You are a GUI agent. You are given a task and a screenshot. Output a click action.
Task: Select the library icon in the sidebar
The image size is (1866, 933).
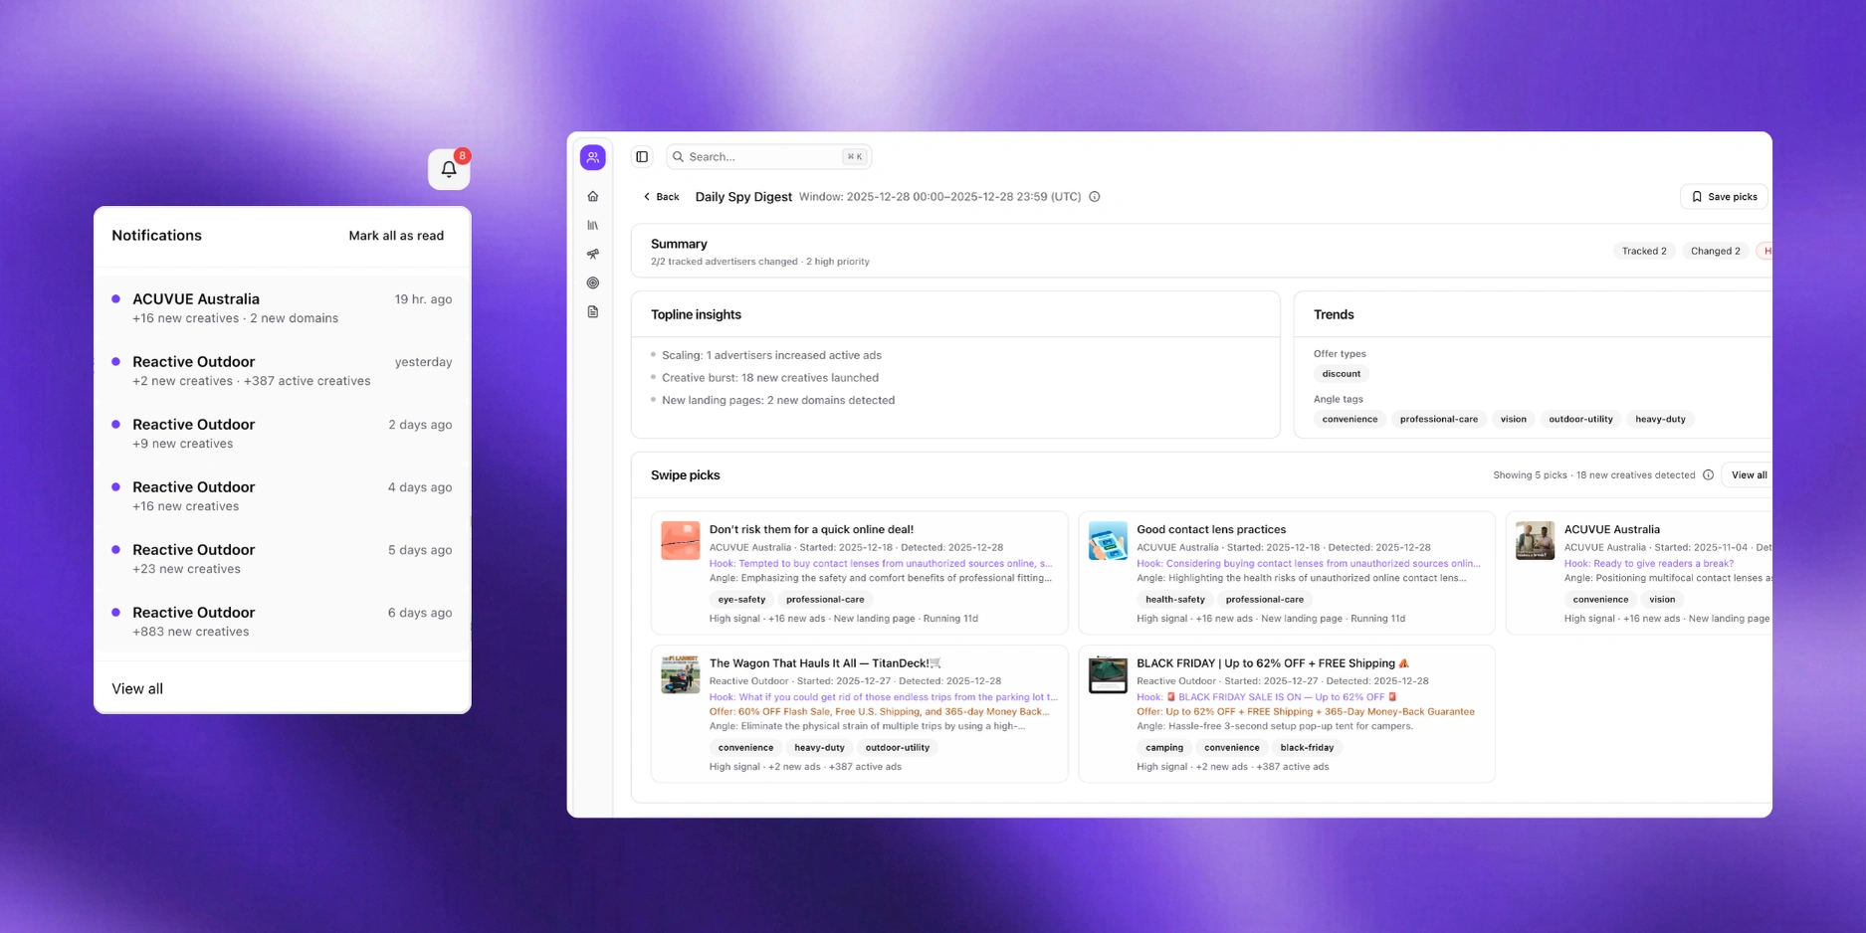593,225
